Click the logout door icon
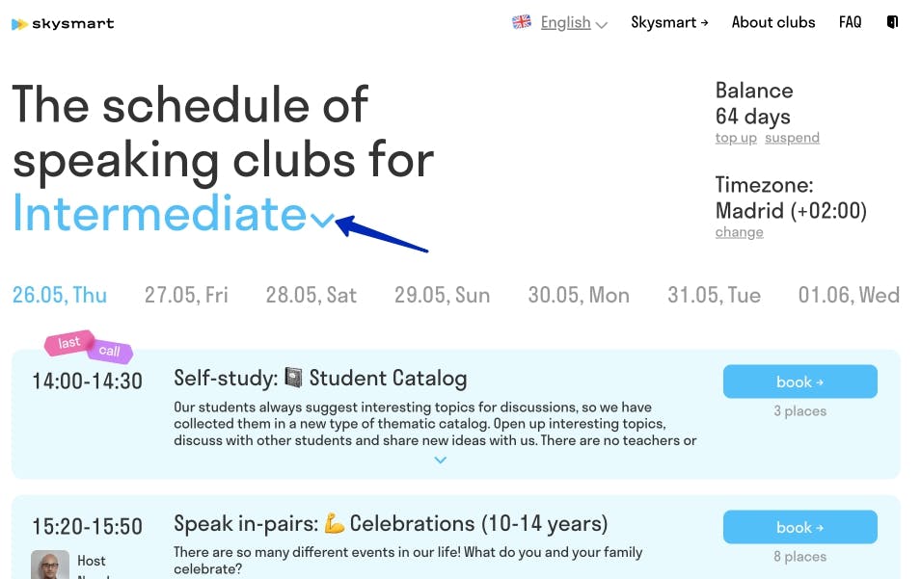The image size is (921, 579). [892, 22]
